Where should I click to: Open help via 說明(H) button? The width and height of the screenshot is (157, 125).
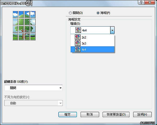point(142,114)
